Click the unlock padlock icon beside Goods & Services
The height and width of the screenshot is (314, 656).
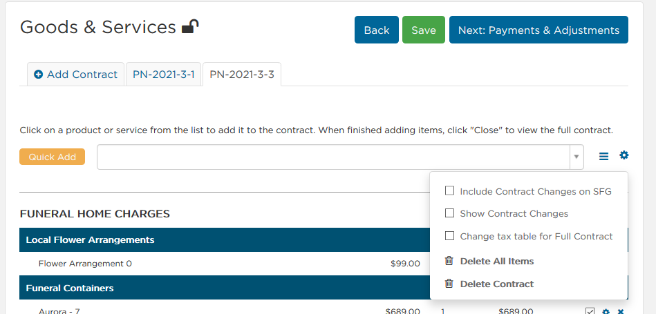pos(190,27)
